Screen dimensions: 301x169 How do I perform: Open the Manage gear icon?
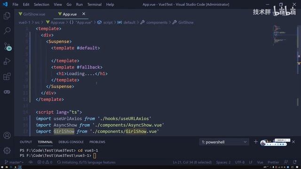(7, 150)
